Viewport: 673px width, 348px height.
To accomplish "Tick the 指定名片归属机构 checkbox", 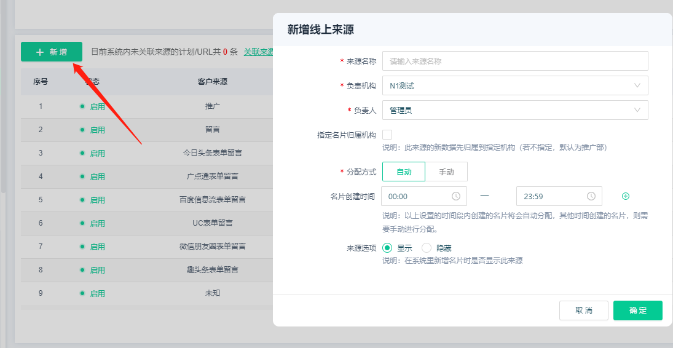I will coord(387,135).
